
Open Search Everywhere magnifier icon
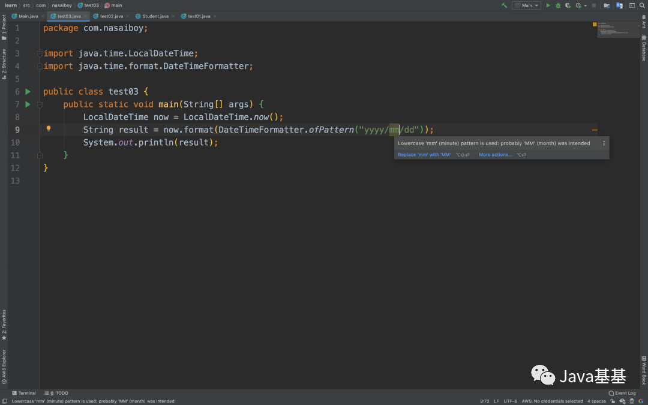[642, 5]
